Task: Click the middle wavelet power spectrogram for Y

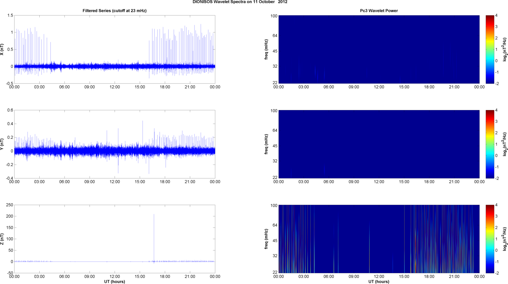Action: coord(379,144)
